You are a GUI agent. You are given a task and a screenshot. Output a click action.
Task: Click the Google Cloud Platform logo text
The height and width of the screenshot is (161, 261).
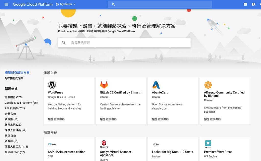point(33,4)
